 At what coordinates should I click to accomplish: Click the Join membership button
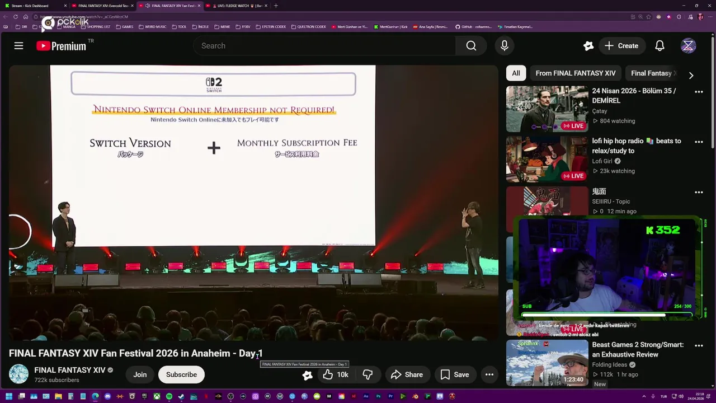[140, 374]
